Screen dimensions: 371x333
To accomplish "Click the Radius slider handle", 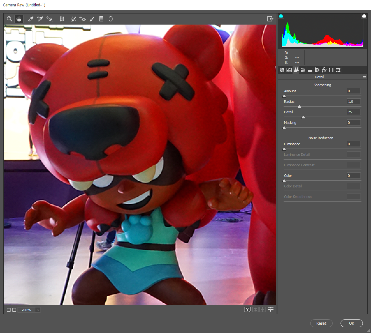I will [x=299, y=107].
